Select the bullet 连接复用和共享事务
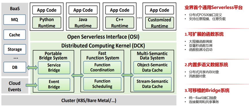 pos(204,102)
